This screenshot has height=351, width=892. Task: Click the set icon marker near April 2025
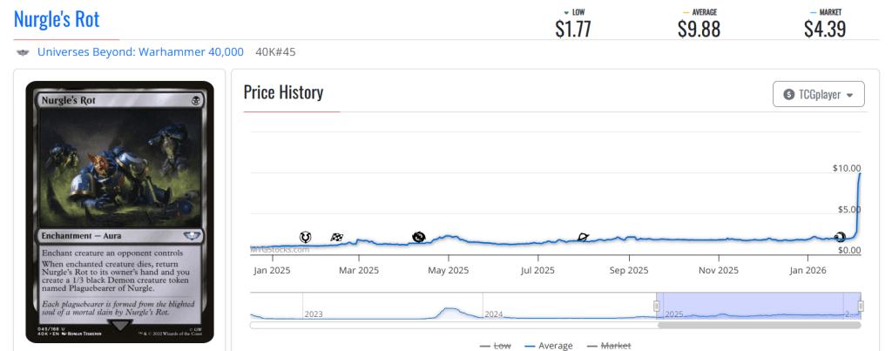point(419,237)
